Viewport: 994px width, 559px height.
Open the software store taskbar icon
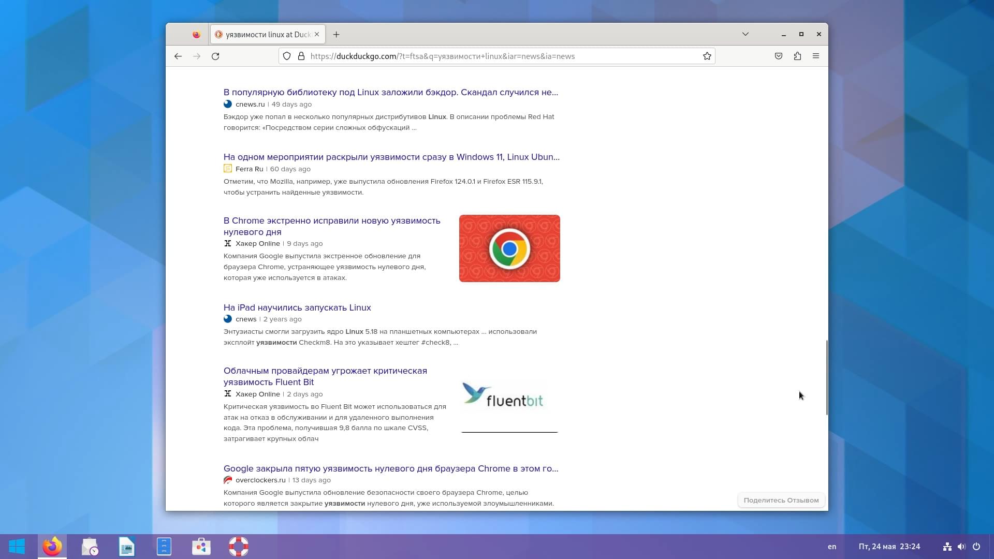(201, 547)
